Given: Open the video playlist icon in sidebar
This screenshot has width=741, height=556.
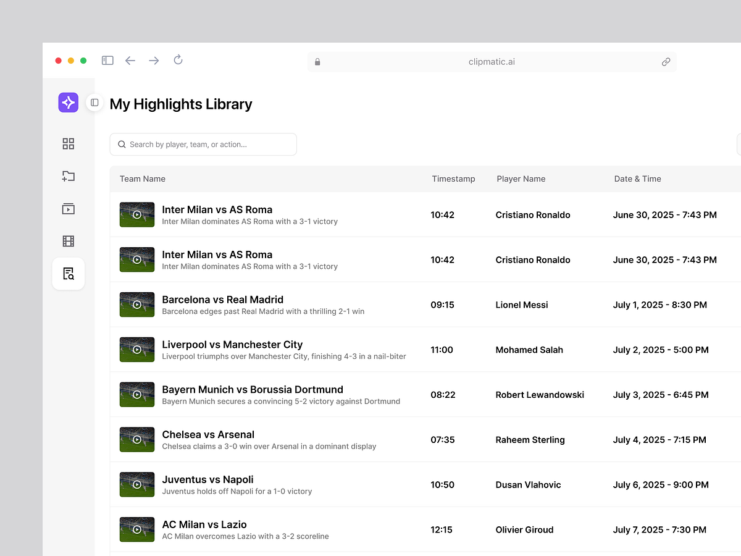Looking at the screenshot, I should 69,209.
